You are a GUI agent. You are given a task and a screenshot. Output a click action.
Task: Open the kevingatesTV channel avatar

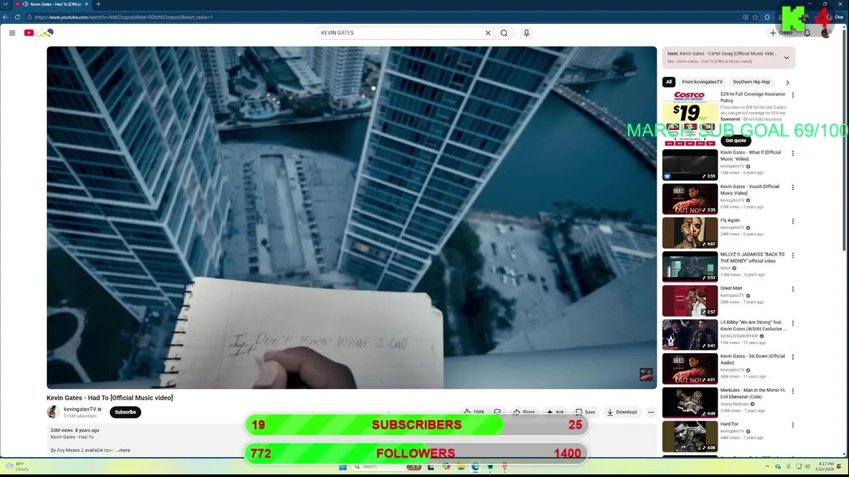[x=53, y=412]
